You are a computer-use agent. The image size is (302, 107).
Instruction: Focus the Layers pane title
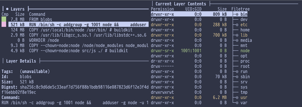(x=18, y=9)
